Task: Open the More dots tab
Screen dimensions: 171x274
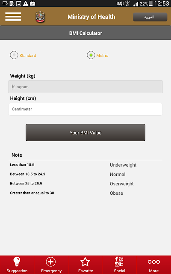Action: click(x=154, y=265)
